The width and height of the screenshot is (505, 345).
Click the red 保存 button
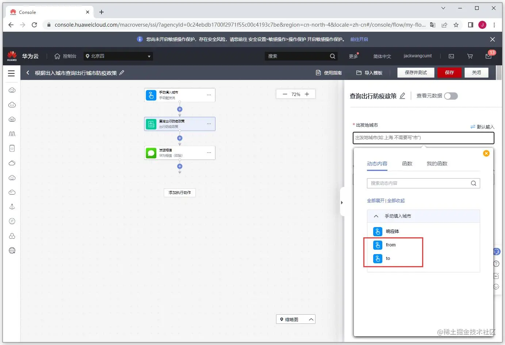click(449, 73)
